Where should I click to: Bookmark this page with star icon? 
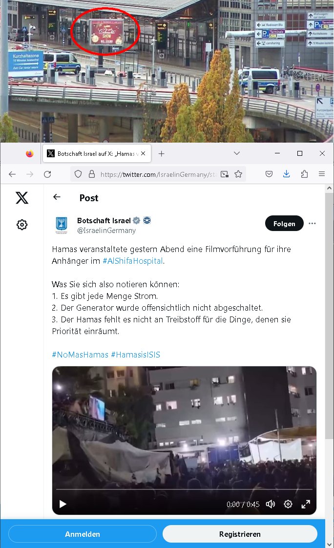click(238, 174)
